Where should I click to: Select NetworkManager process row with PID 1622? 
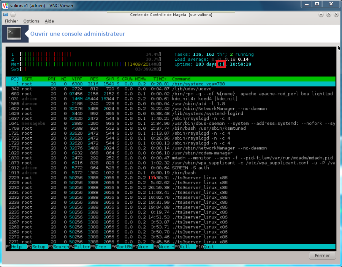[171, 108]
